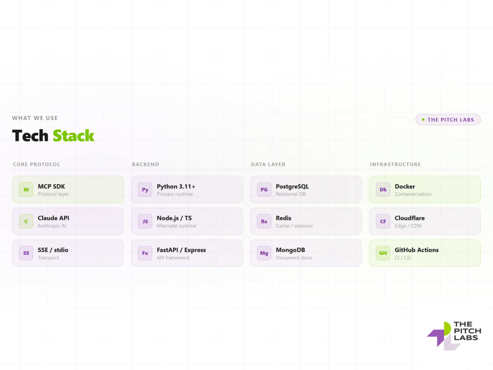Click the Docker title text
This screenshot has width=493, height=370.
pyautogui.click(x=405, y=186)
